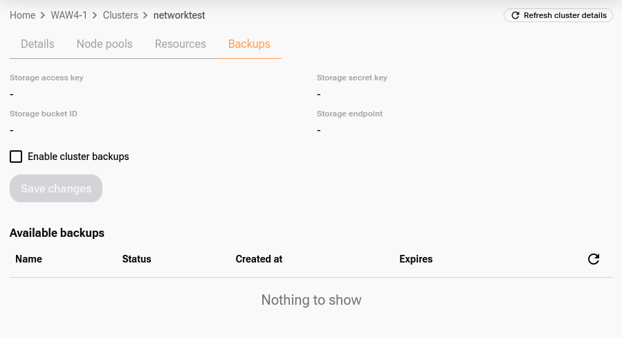This screenshot has width=622, height=338.
Task: Go back to Clusters breadcrumb
Action: point(120,15)
